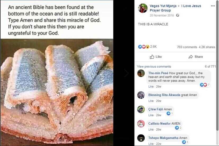The image size is (219, 146).
Task: Open the post reaction emojis list
Action: pyautogui.click(x=144, y=47)
